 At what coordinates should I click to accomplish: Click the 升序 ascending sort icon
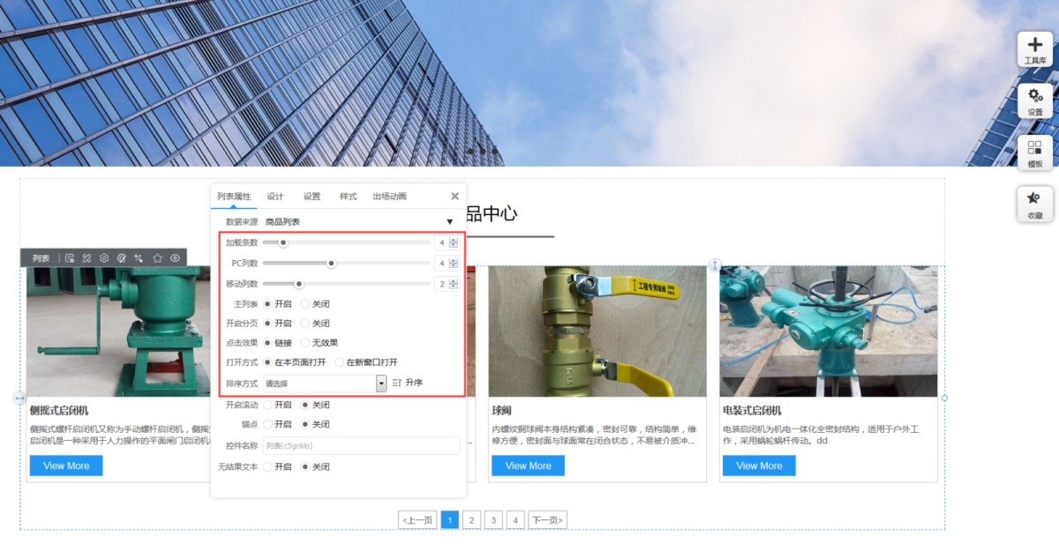pos(397,383)
